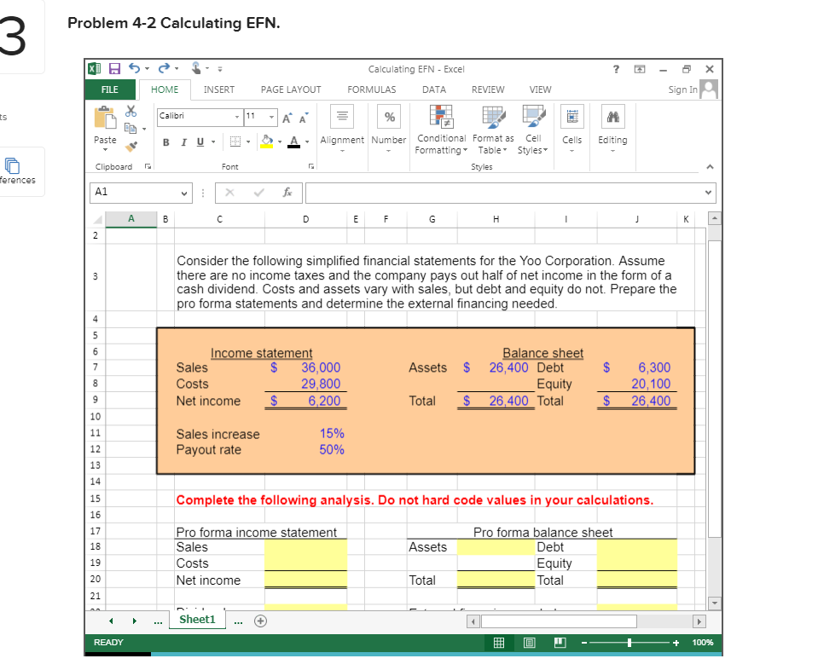Viewport: 818px width, 670px height.
Task: Toggle bold formatting
Action: point(165,142)
